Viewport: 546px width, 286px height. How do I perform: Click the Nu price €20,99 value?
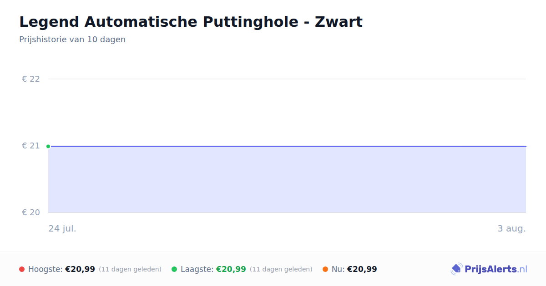click(x=362, y=269)
